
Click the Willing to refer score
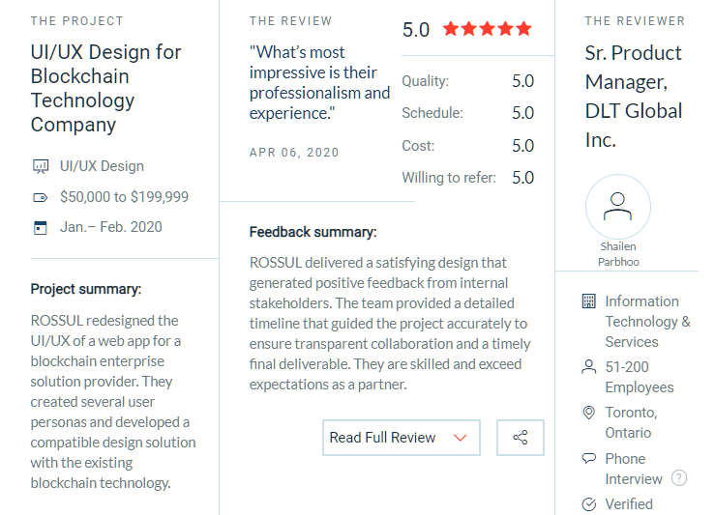tap(522, 178)
